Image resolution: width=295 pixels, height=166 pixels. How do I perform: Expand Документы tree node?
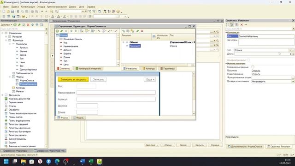pyautogui.click(x=2, y=95)
